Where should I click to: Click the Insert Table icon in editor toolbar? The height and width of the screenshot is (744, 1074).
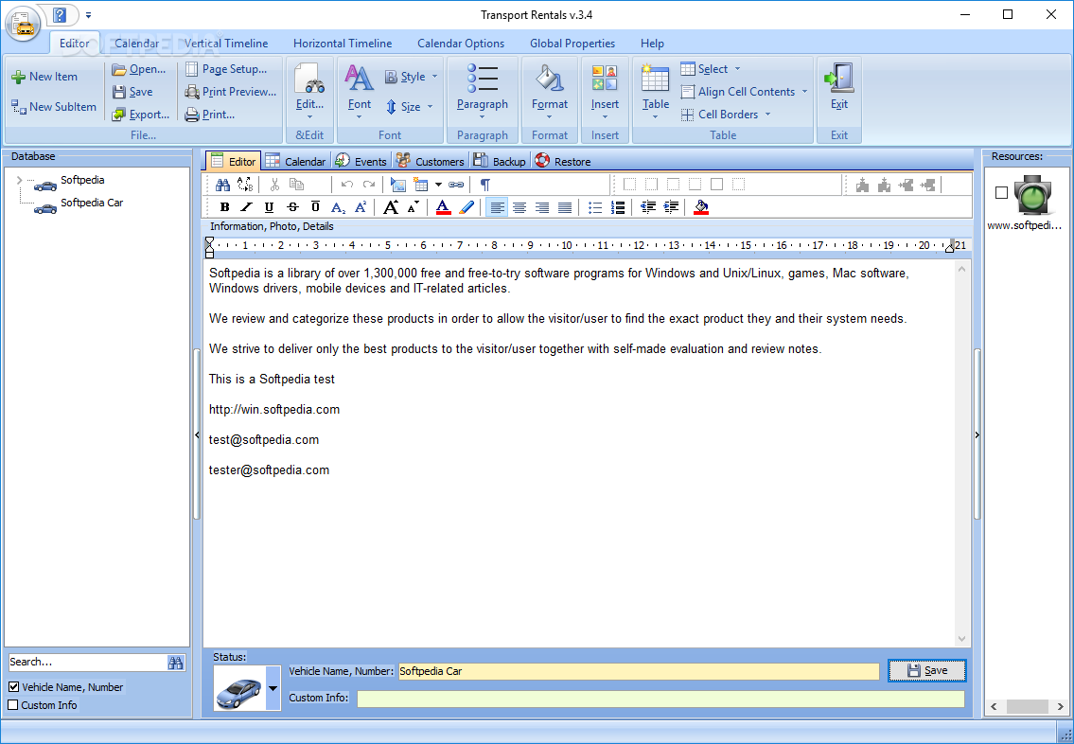[x=421, y=185]
